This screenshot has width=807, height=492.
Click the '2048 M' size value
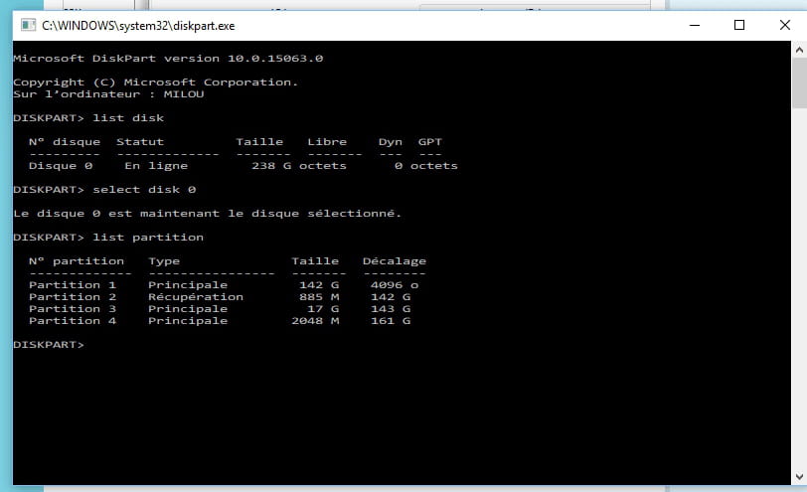[315, 321]
